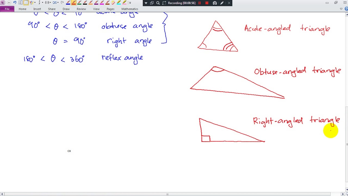Select the black pen
This screenshot has height=196, width=348.
click(85, 3)
